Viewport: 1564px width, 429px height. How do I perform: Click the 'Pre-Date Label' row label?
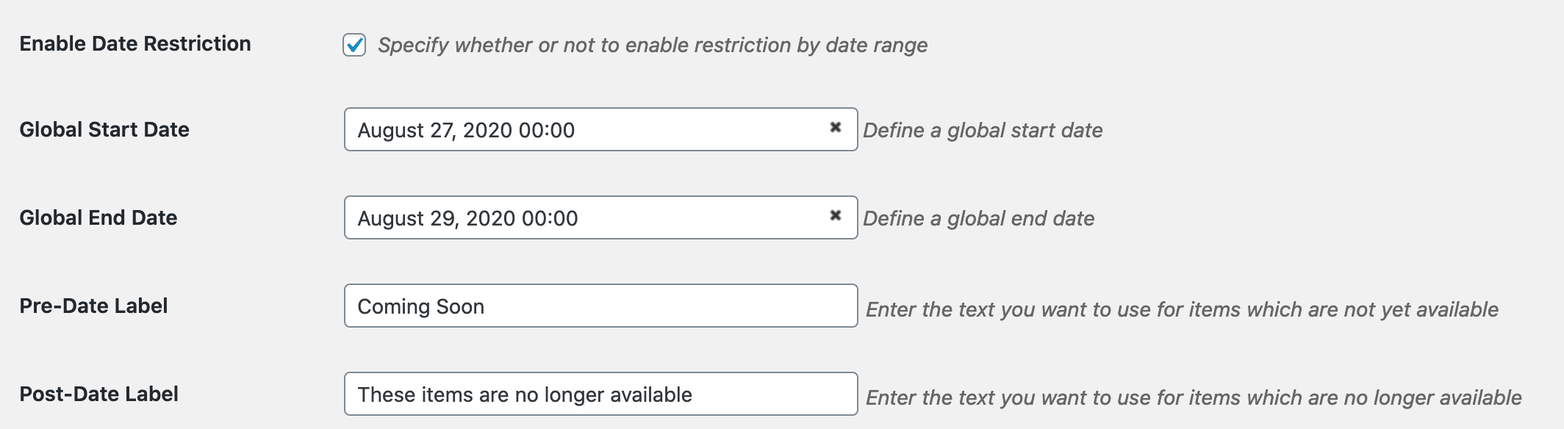(93, 306)
